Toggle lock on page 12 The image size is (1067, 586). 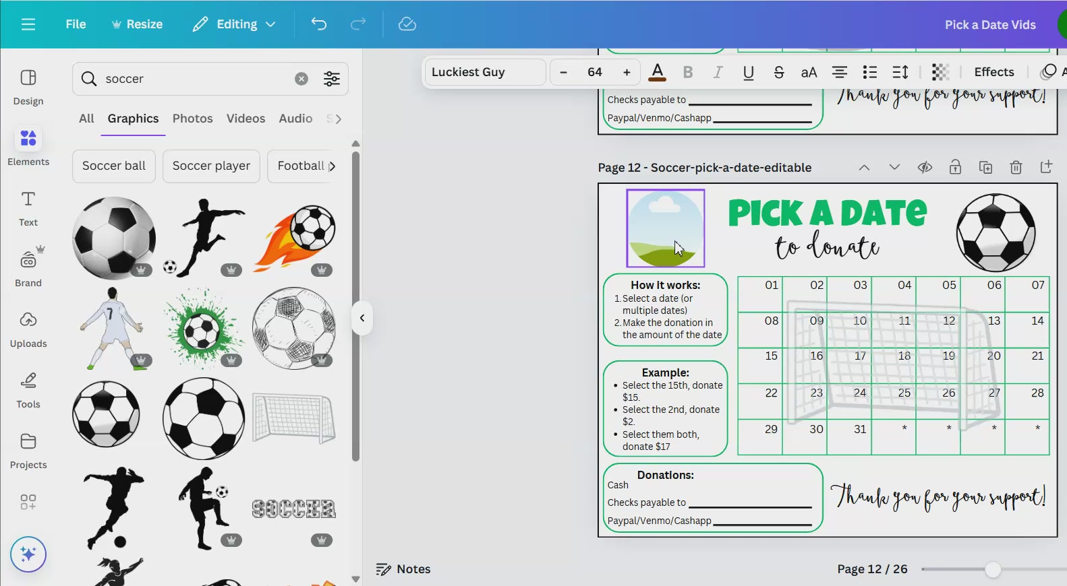click(955, 168)
